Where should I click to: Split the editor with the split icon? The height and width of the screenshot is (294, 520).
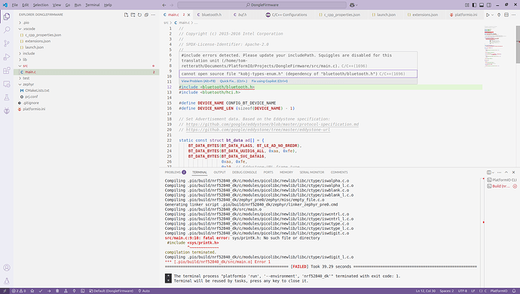[506, 15]
